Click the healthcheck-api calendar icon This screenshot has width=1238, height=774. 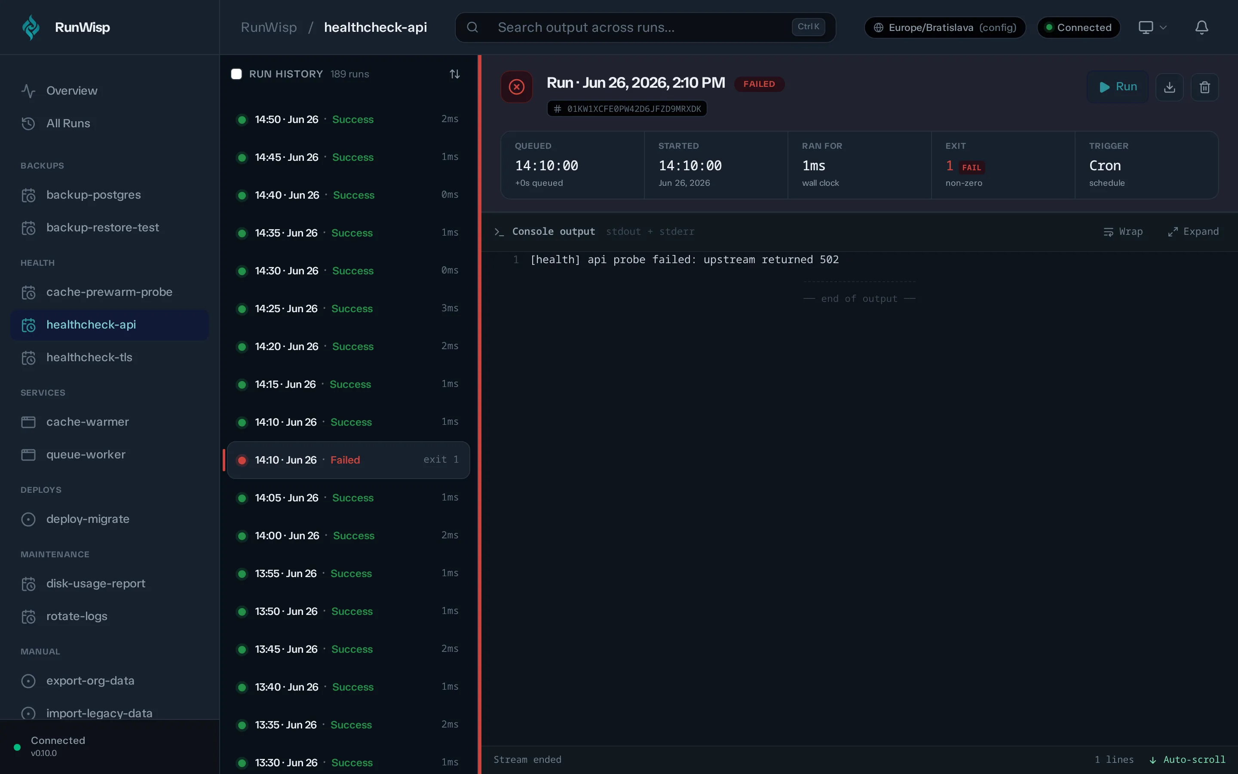(28, 325)
